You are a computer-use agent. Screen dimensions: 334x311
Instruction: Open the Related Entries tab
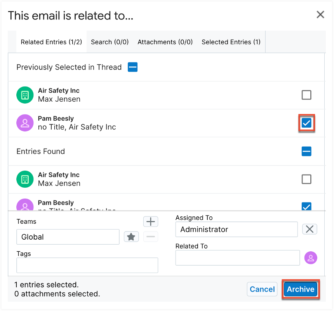click(x=51, y=42)
